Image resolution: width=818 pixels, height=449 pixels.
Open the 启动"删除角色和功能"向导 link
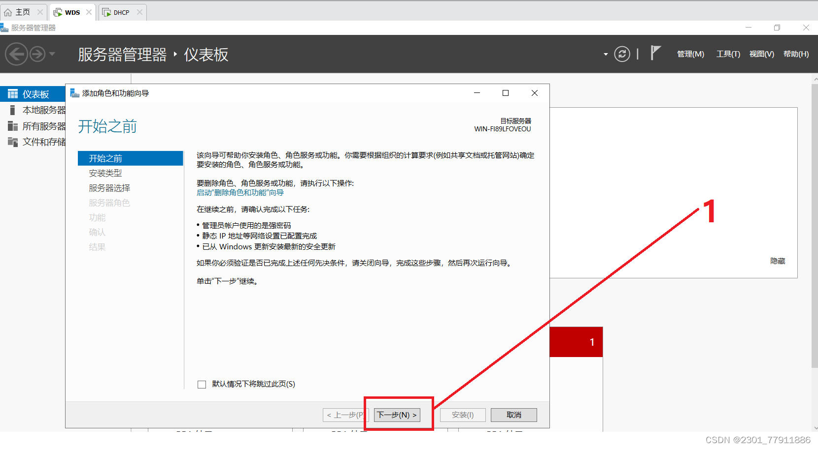[x=240, y=193]
